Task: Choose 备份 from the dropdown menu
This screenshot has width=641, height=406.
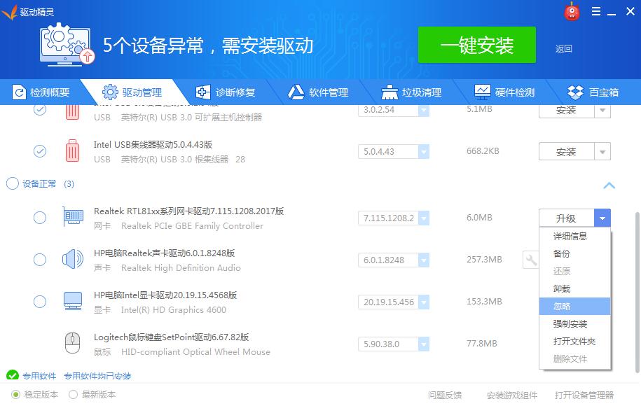Action: coord(574,253)
